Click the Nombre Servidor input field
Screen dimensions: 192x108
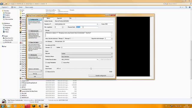pos(84,21)
